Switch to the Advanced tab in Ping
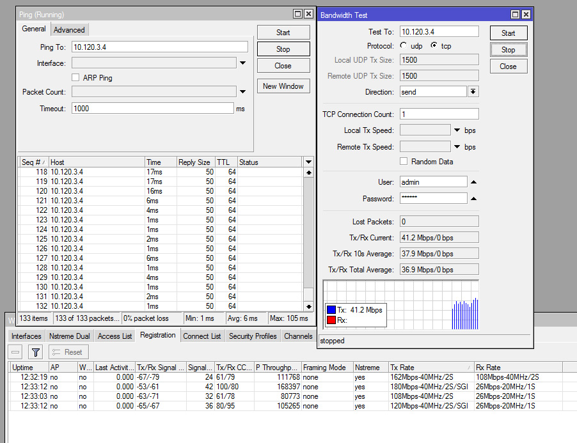The height and width of the screenshot is (443, 577). point(69,29)
